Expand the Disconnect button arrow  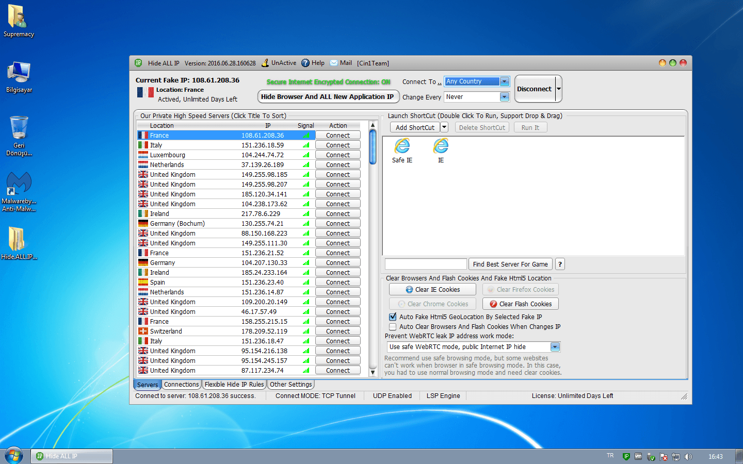tap(558, 89)
